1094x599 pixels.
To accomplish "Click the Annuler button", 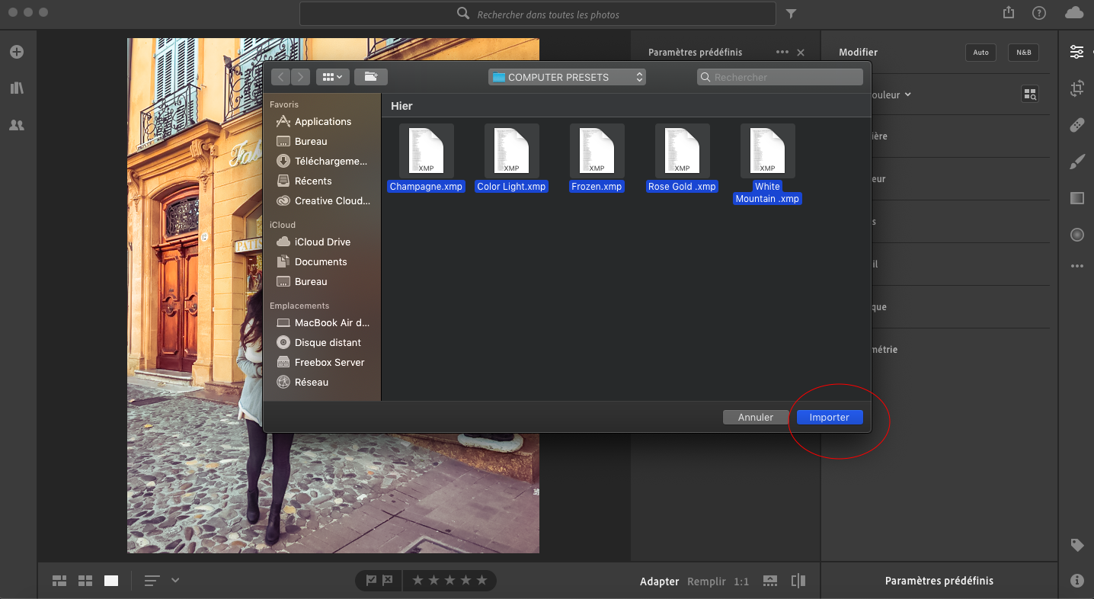I will pos(755,418).
